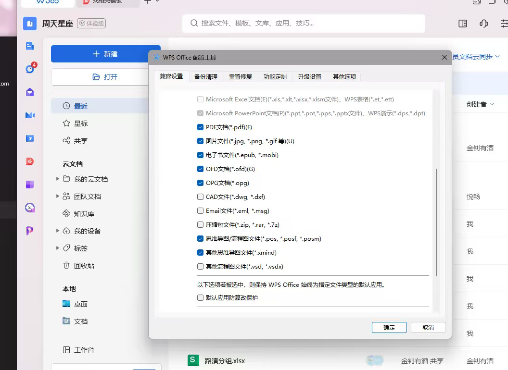This screenshot has width=508, height=370.
Task: Click the dialog vertical scrollbar thumb
Action: [x=436, y=222]
